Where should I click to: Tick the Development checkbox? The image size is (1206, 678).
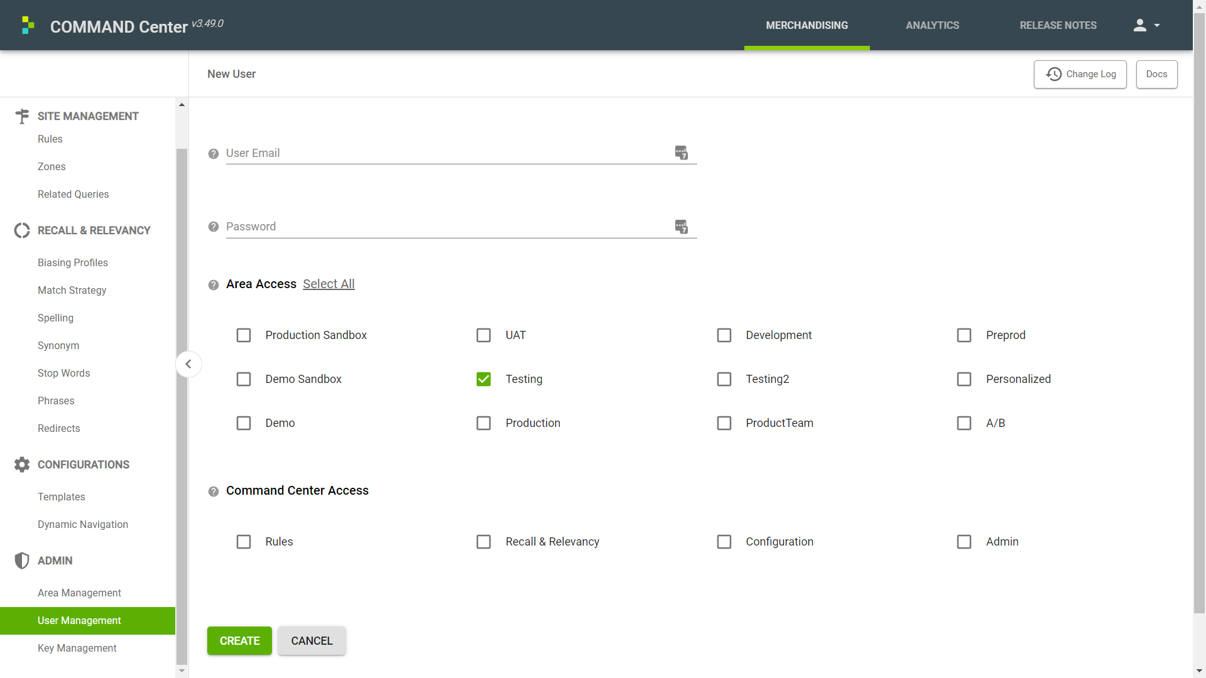[724, 335]
